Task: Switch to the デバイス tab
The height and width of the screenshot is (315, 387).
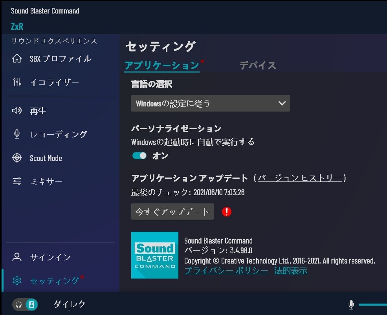Action: coord(257,65)
